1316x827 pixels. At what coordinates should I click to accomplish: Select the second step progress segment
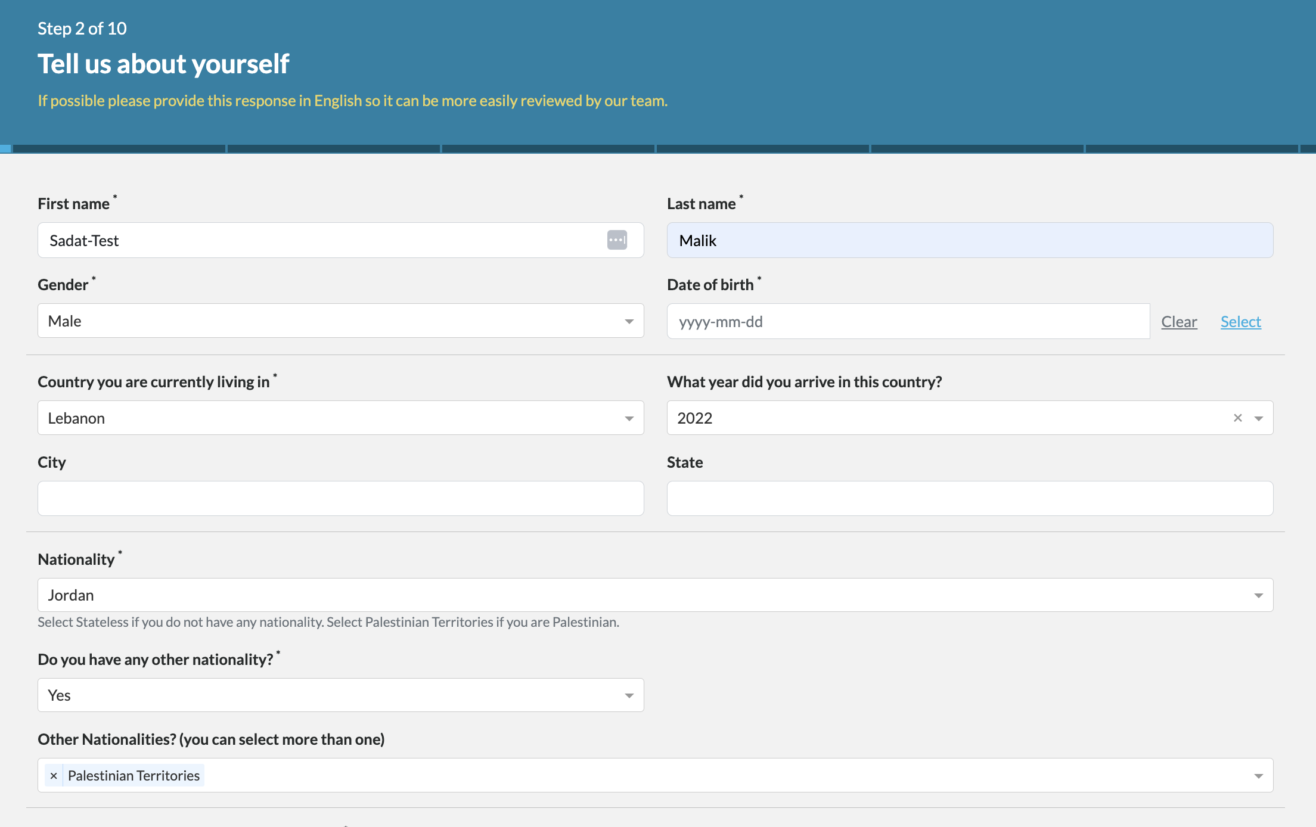pyautogui.click(x=332, y=147)
